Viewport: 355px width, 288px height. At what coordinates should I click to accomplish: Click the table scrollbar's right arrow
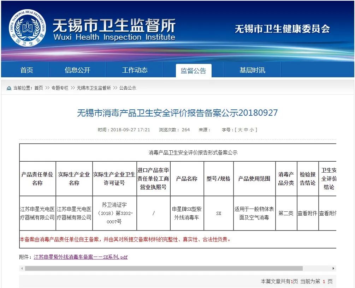click(334, 268)
